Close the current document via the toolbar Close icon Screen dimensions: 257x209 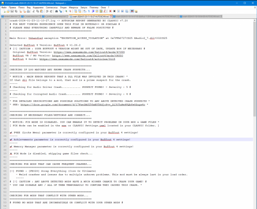pos(20,11)
